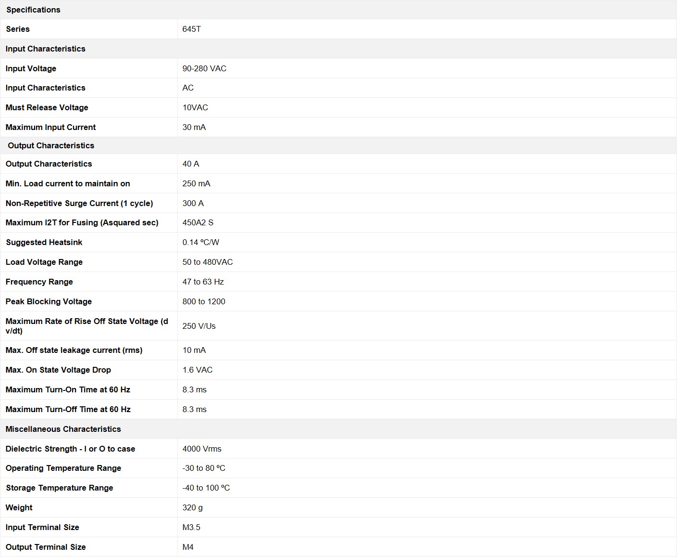Select Maximum Turn-Off Time at 60 Hz
The image size is (677, 557).
tap(68, 409)
